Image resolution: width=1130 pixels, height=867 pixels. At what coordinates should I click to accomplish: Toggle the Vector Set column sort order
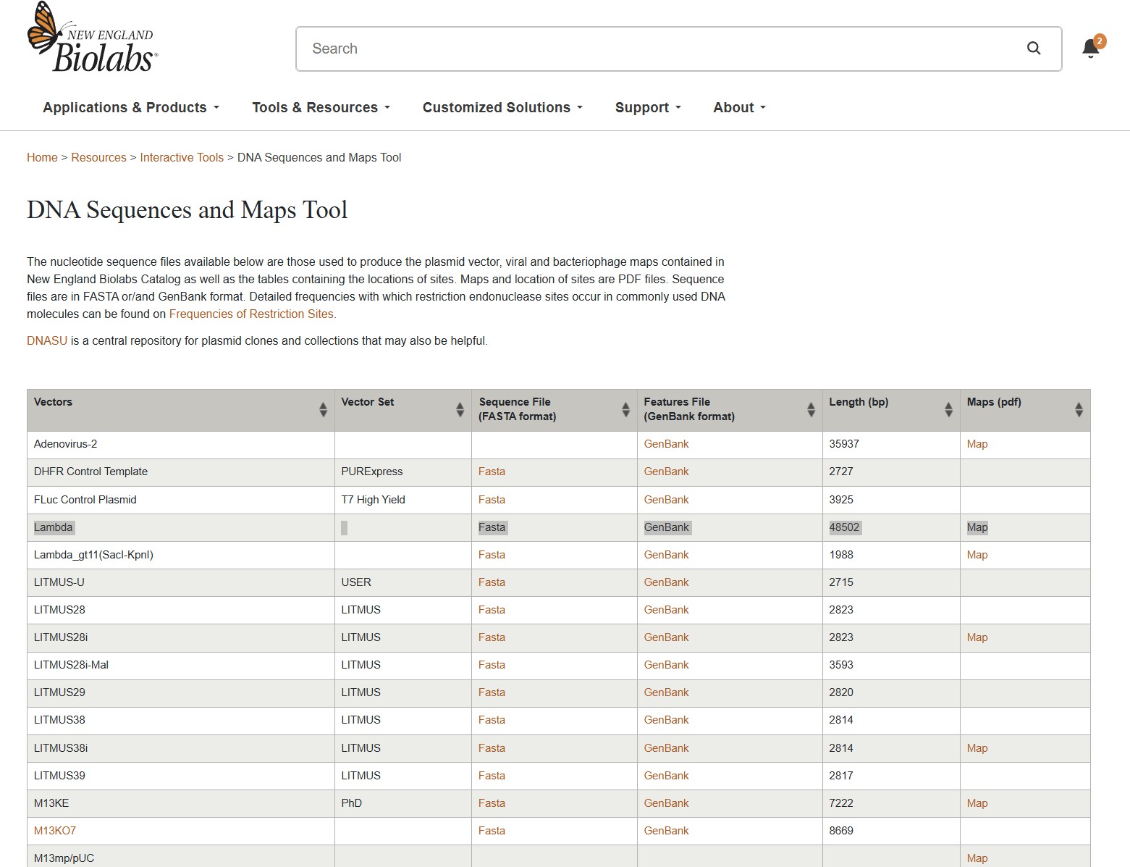click(x=460, y=409)
